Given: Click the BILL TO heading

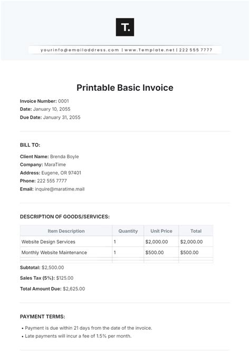Looking at the screenshot, I should [x=30, y=145].
